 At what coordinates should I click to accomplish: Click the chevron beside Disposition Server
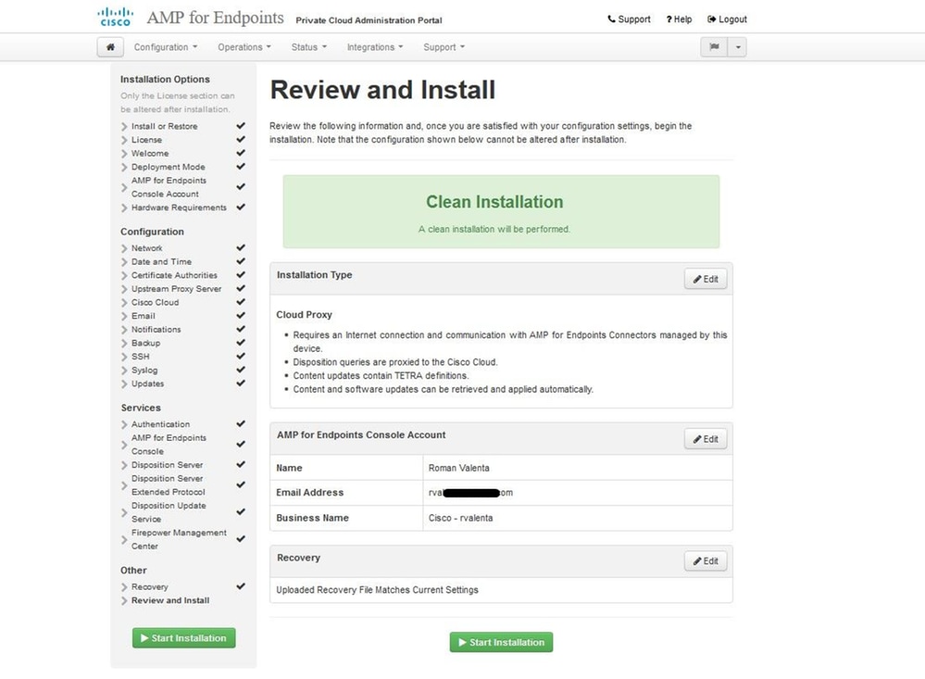coord(124,466)
